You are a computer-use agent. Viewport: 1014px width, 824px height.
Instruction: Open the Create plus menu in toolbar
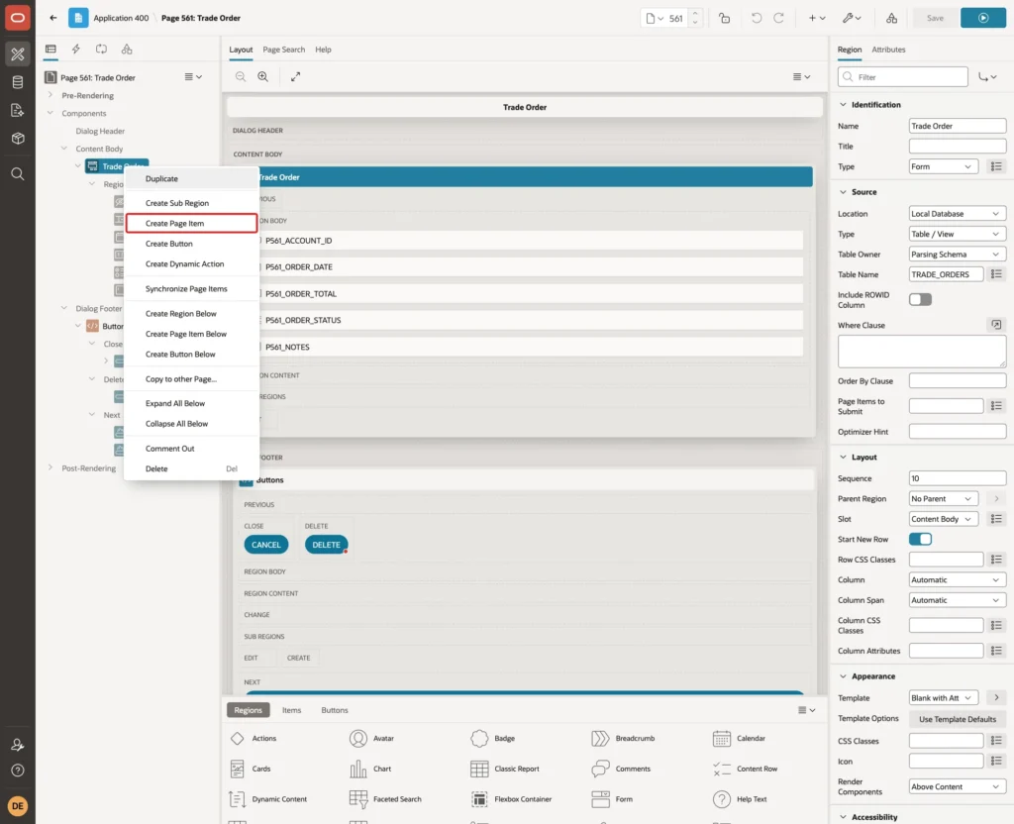(817, 18)
